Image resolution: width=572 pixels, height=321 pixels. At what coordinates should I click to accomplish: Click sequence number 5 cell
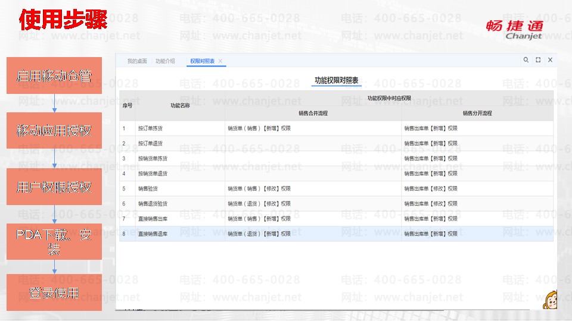coord(128,188)
